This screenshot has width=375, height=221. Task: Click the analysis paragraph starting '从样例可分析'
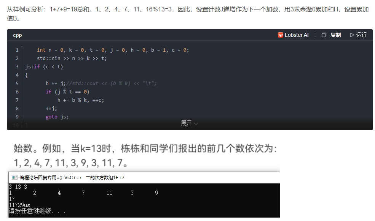(x=187, y=14)
